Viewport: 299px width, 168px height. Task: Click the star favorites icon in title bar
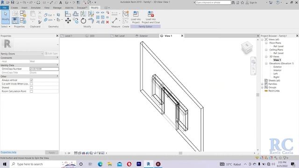pyautogui.click(x=242, y=3)
